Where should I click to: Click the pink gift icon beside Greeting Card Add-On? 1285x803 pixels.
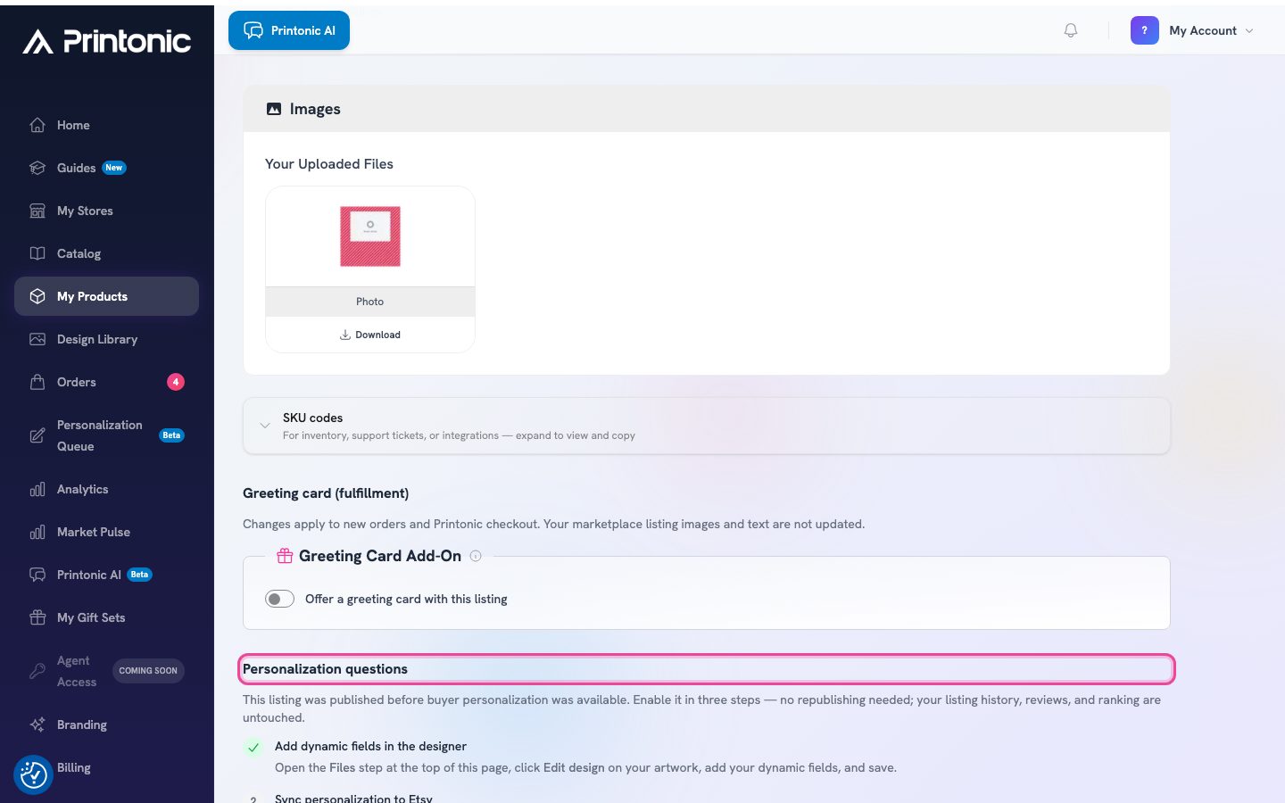coord(285,556)
